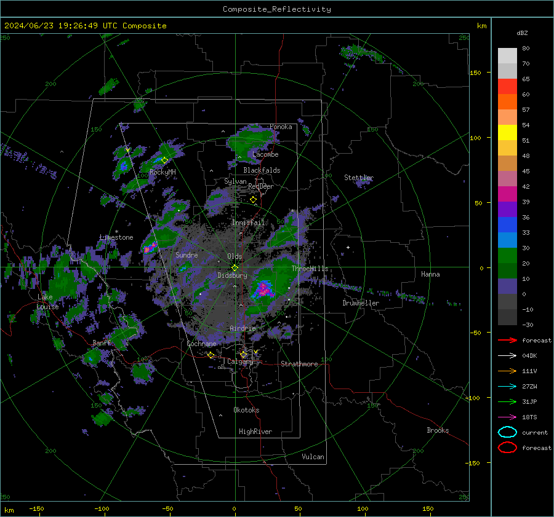Click the Strathmore city label
Viewport: 554px width, 517px height.
pyautogui.click(x=299, y=364)
